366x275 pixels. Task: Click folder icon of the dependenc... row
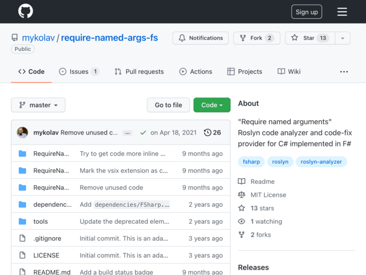pos(22,205)
